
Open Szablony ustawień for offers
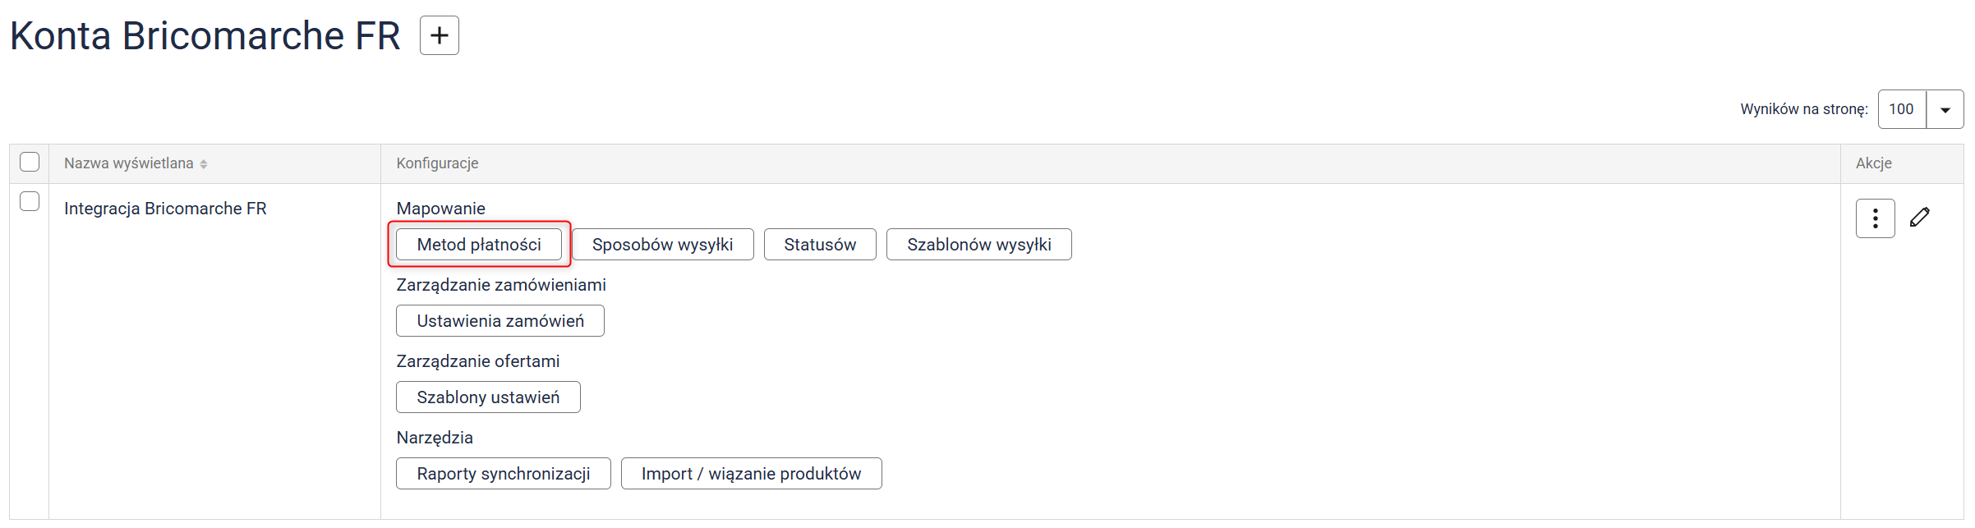488,397
